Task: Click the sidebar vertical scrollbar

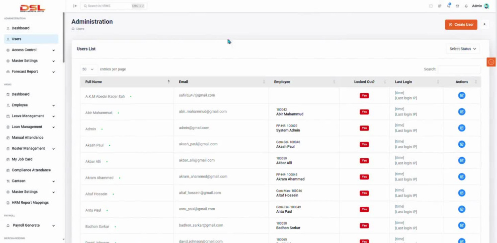Action: [64, 37]
